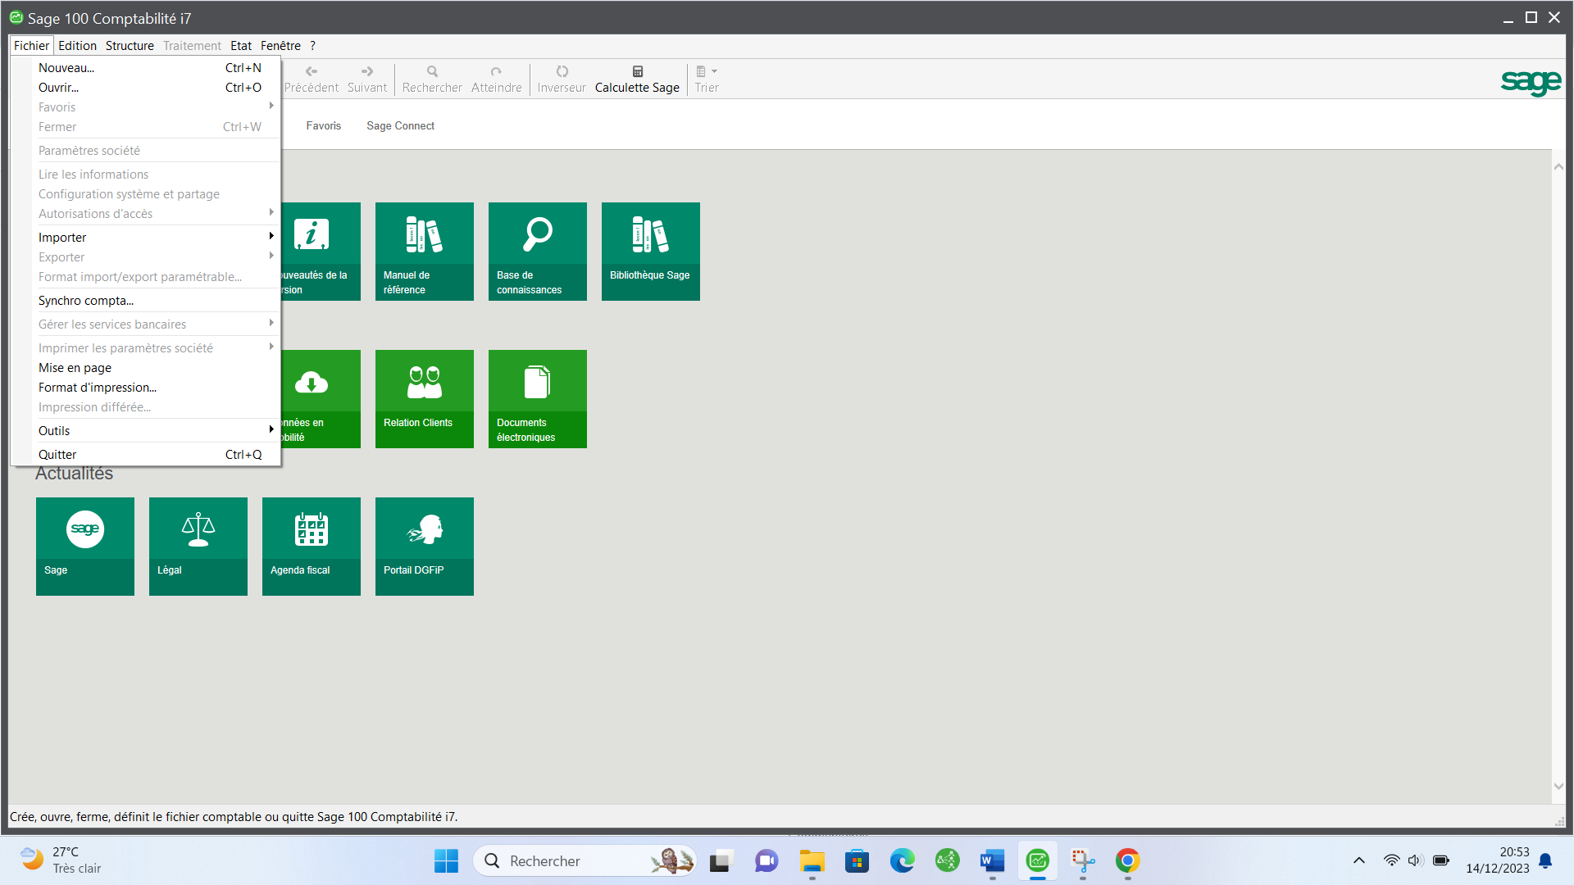Screen dimensions: 1574x885
Task: Open the Trier dropdown arrow
Action: tap(715, 71)
